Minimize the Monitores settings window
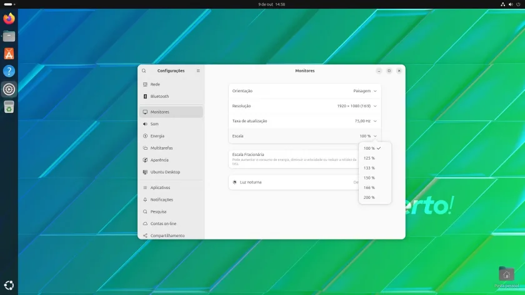525x295 pixels. click(379, 71)
